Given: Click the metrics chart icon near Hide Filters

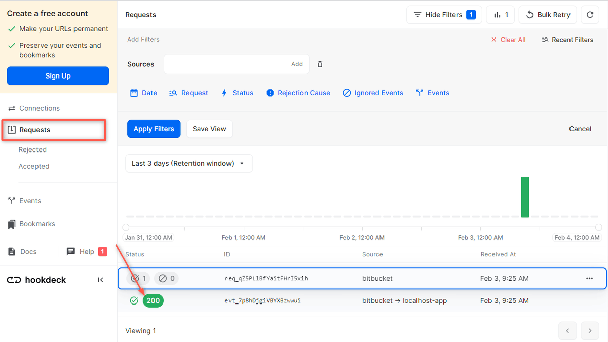Looking at the screenshot, I should 500,15.
